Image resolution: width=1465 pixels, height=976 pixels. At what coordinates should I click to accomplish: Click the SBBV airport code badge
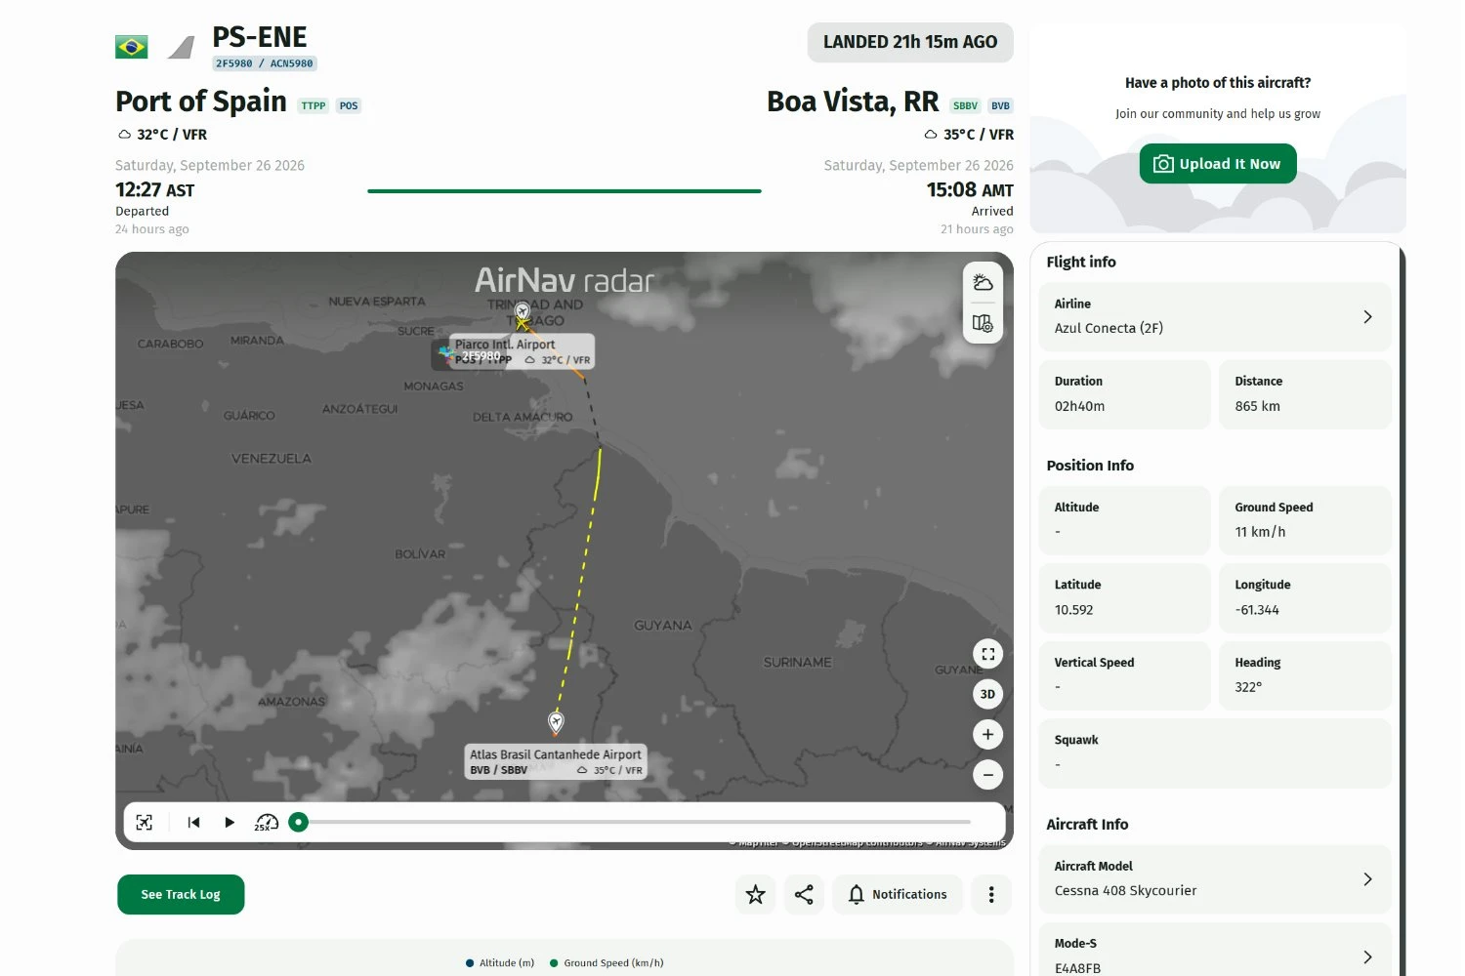click(x=965, y=105)
